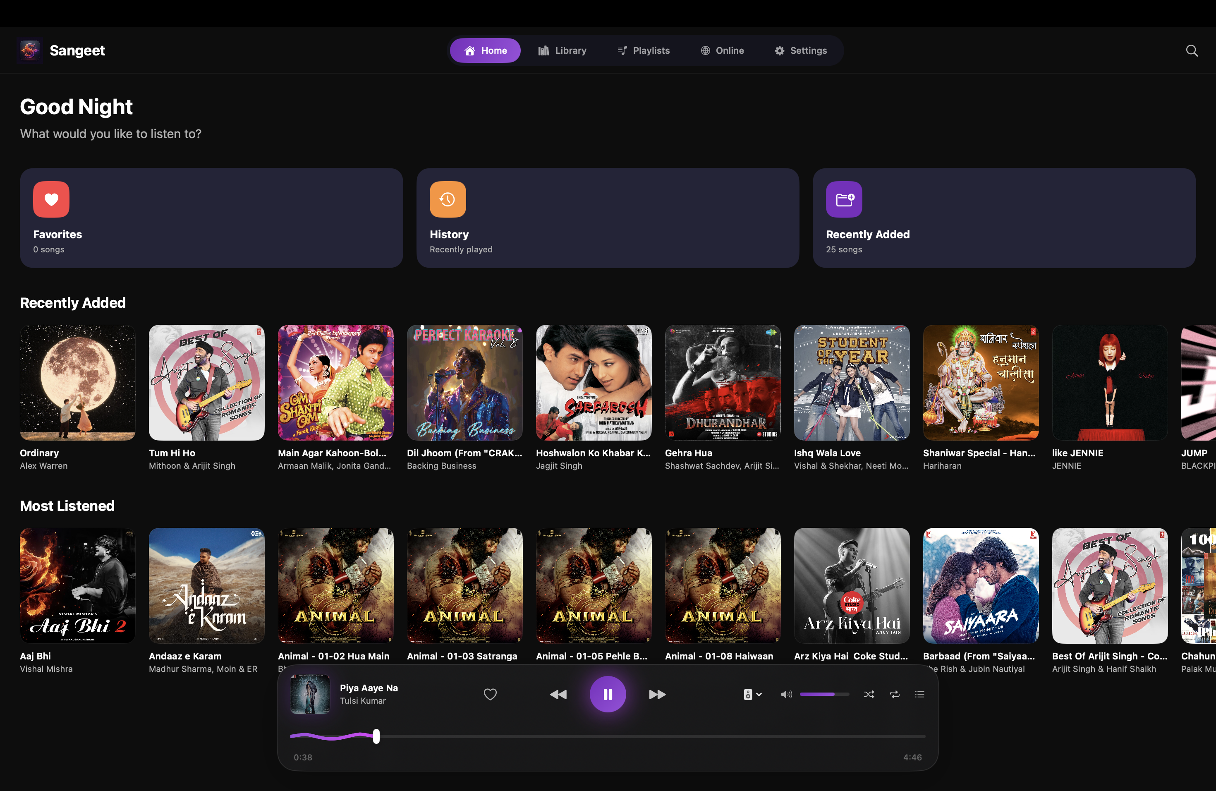Open Ishq Wala Love cover

point(852,383)
